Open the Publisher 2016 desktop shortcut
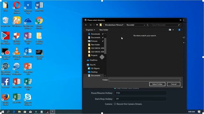This screenshot has height=114, width=204. [x=28, y=84]
